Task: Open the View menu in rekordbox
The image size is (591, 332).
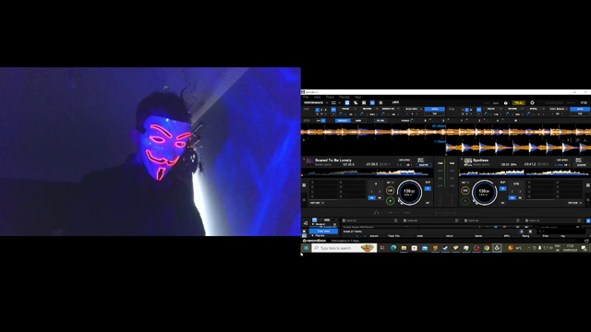Action: coord(318,97)
